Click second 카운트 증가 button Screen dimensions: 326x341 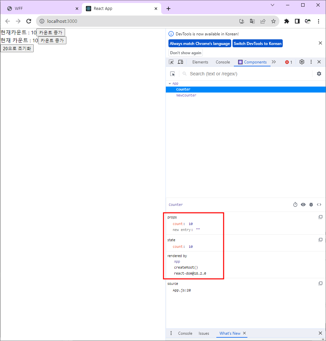point(52,40)
